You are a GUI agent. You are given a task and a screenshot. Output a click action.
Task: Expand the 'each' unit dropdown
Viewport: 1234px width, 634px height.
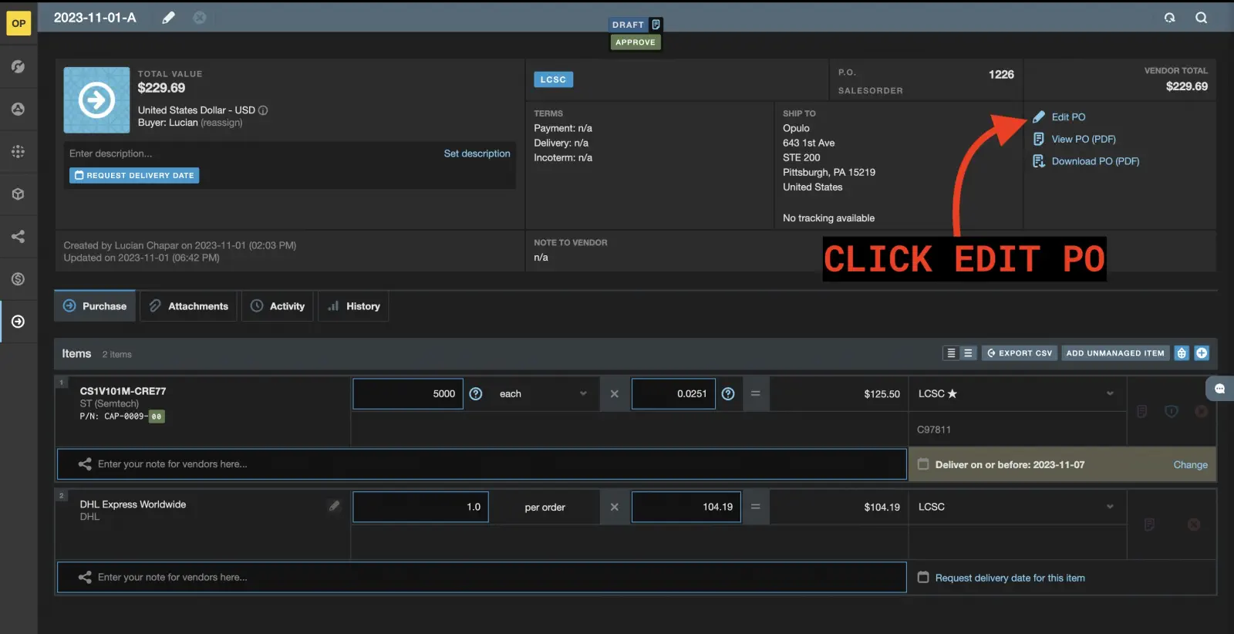(543, 394)
